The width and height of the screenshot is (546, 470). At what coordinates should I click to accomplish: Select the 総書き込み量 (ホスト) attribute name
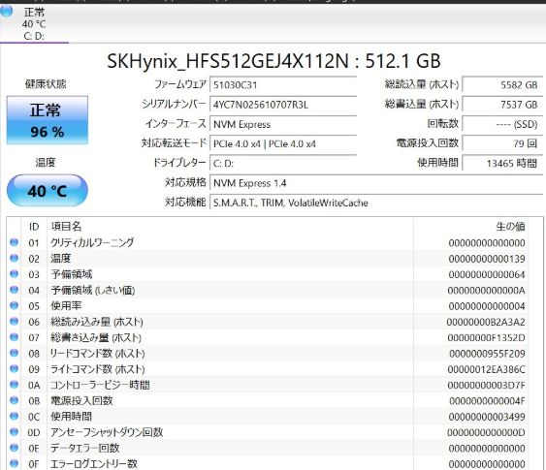click(96, 337)
